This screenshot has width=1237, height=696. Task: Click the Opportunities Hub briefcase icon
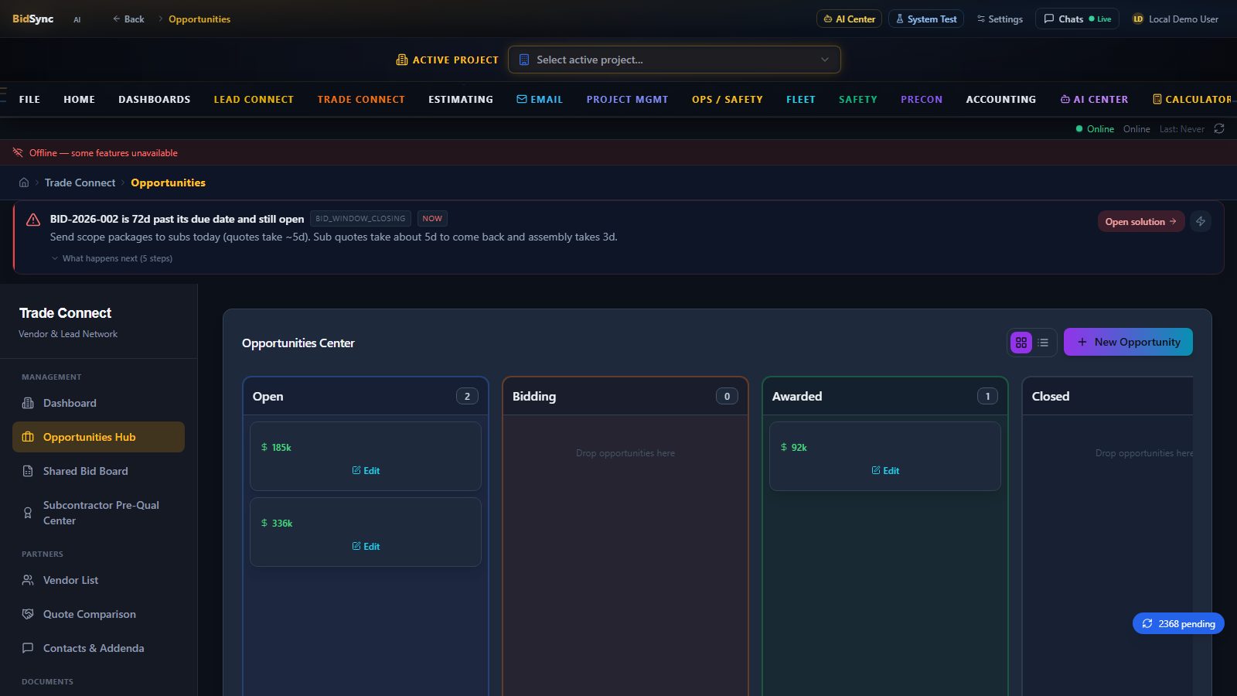(x=28, y=437)
